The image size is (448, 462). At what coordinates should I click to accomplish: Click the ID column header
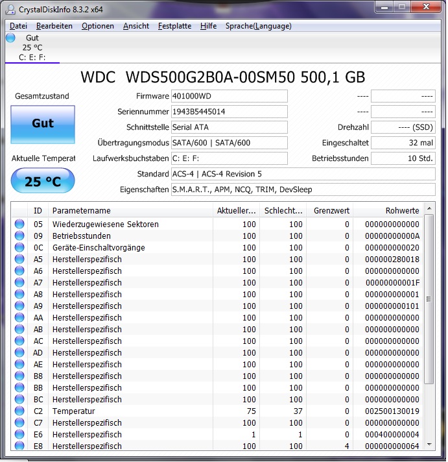[x=38, y=211]
